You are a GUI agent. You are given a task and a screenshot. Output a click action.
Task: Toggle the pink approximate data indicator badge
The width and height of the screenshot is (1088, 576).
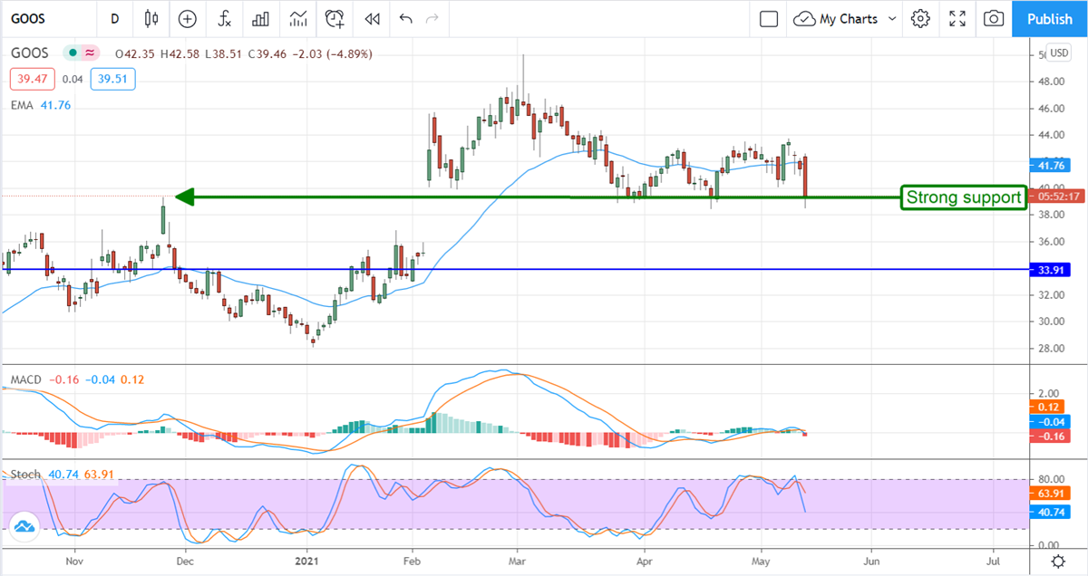pos(89,53)
